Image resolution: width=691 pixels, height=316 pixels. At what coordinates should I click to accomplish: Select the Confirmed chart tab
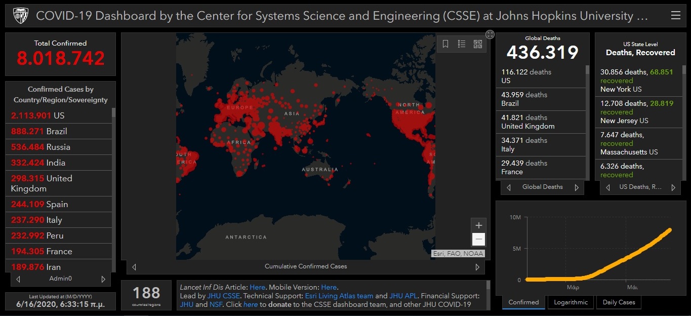(x=523, y=302)
